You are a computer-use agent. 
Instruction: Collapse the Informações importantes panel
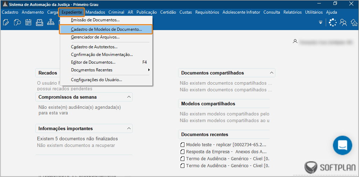129,128
